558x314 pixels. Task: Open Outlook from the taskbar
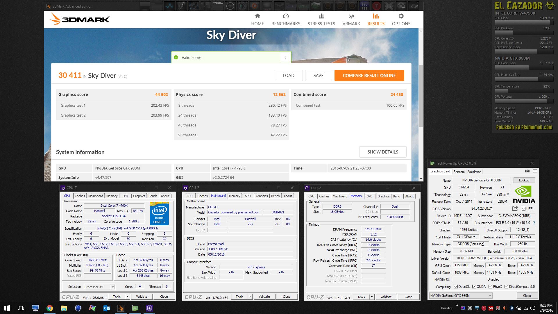point(107,308)
